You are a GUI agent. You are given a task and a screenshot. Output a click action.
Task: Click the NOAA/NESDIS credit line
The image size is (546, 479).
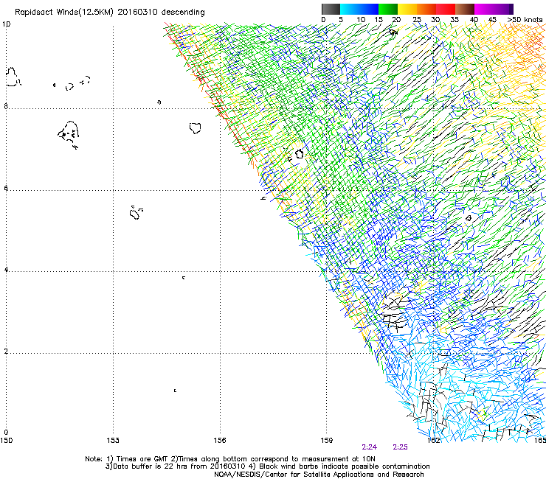[319, 474]
